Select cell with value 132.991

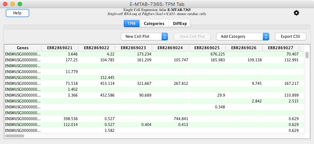(281, 60)
